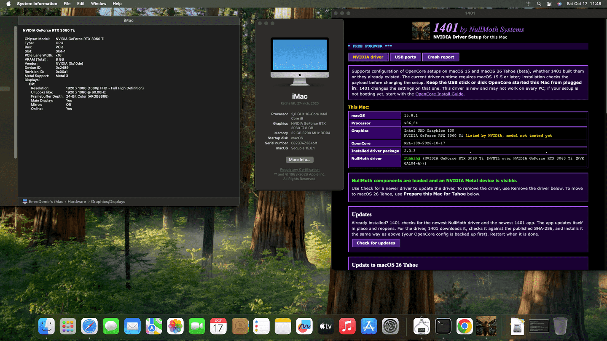Open System Settings gear in the Dock
The width and height of the screenshot is (607, 341).
tap(390, 326)
